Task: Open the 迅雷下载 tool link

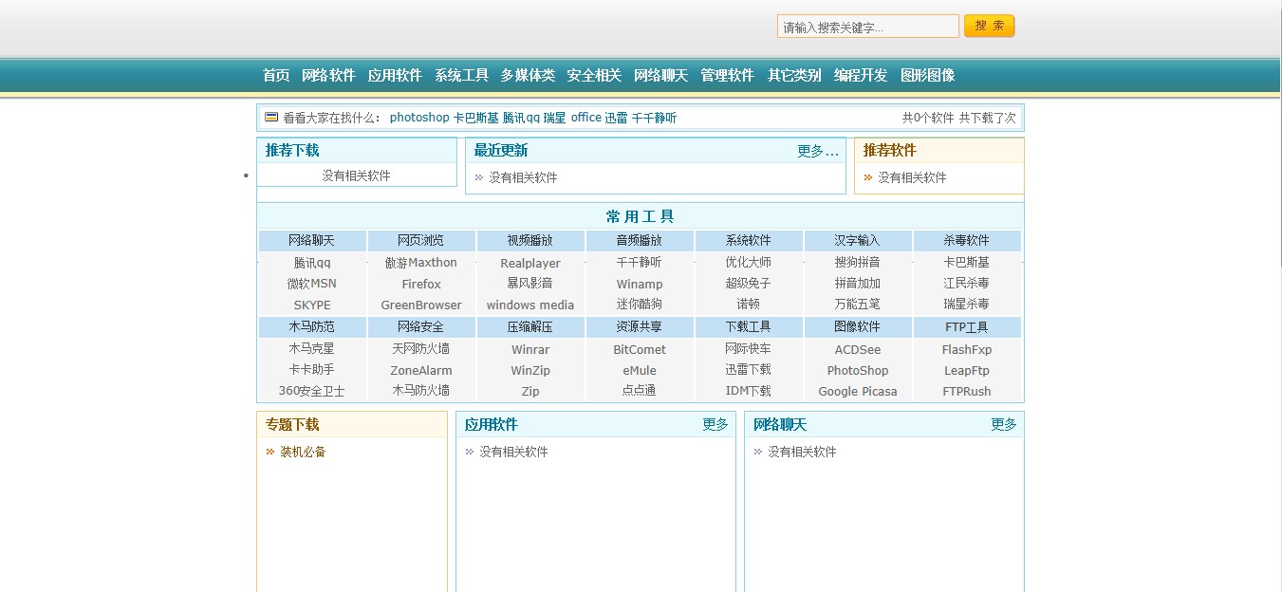Action: (749, 370)
